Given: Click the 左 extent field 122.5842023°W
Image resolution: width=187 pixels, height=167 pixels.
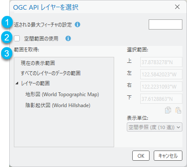Looking at the screenshot, I should coord(161,74).
